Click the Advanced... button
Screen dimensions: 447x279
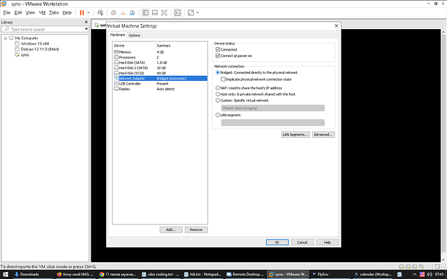[323, 135]
